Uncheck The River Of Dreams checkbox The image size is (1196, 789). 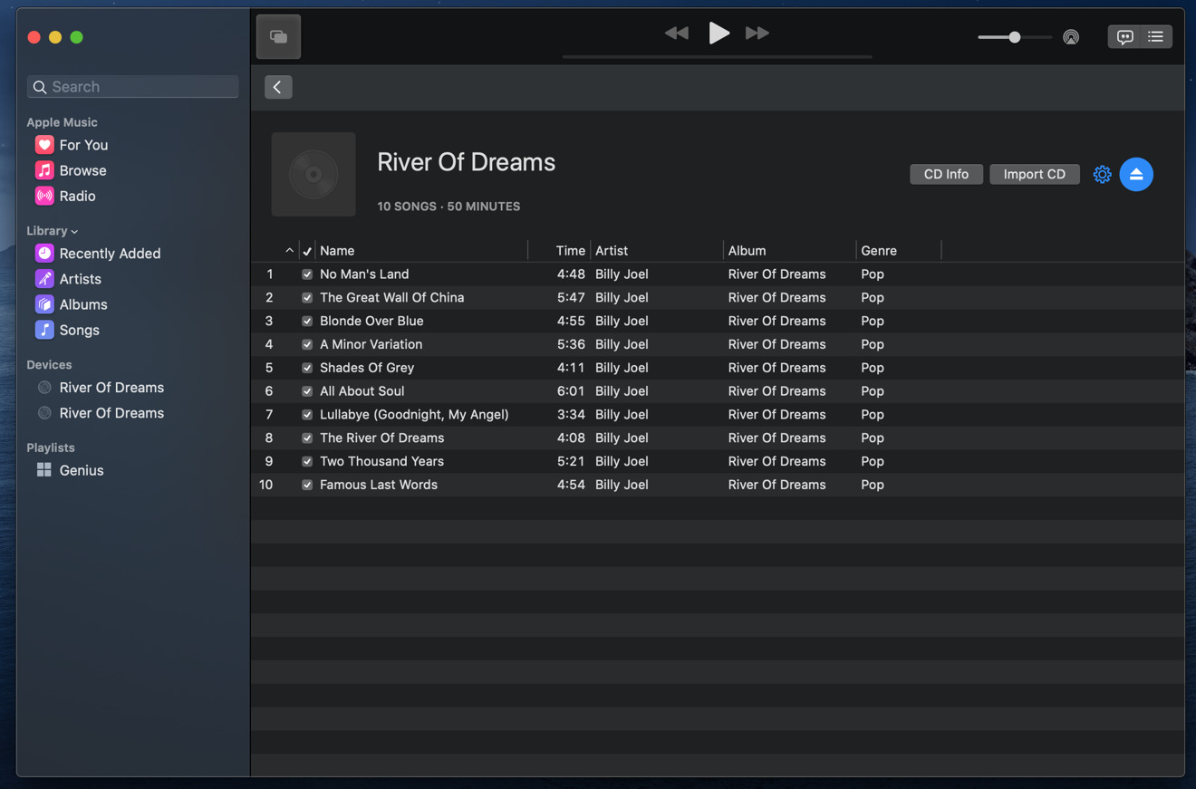pyautogui.click(x=307, y=438)
